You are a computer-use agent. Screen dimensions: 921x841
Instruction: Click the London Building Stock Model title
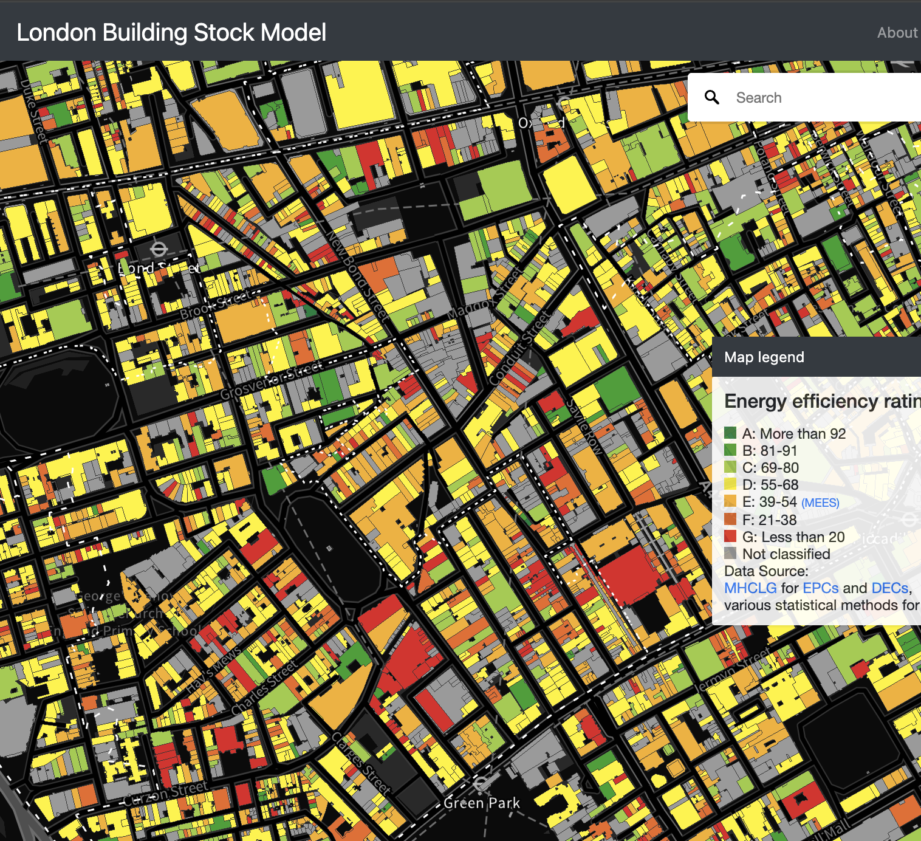pos(171,33)
